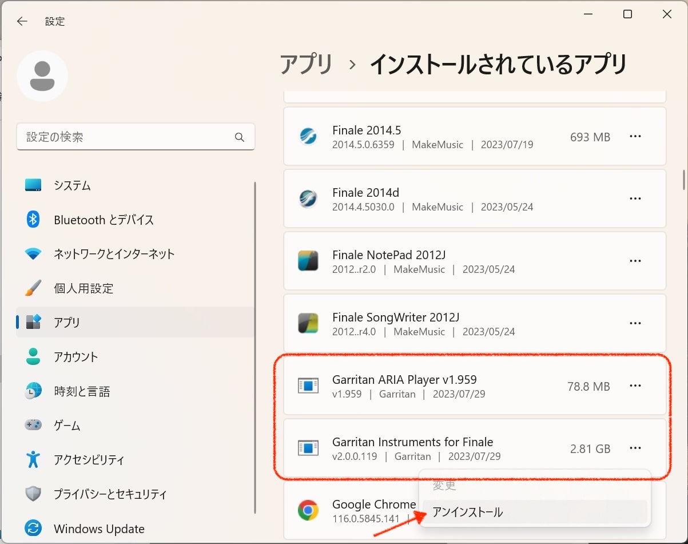Viewport: 688px width, 544px height.
Task: Click the 2.81 GB size value
Action: pos(590,448)
